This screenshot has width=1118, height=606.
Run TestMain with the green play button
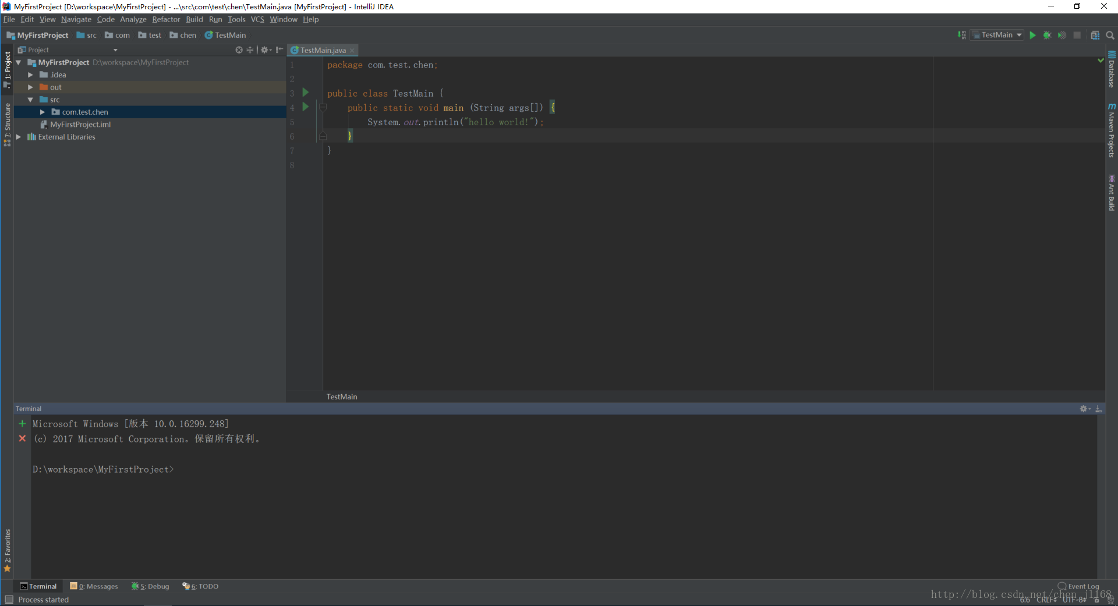(1032, 36)
